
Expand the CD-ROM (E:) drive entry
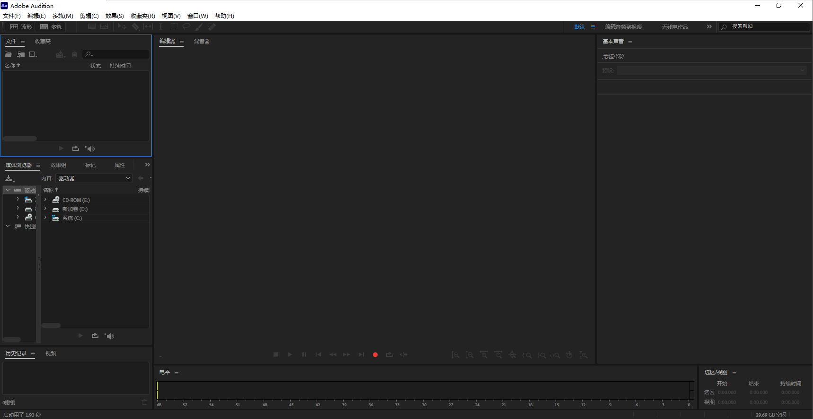click(x=45, y=200)
